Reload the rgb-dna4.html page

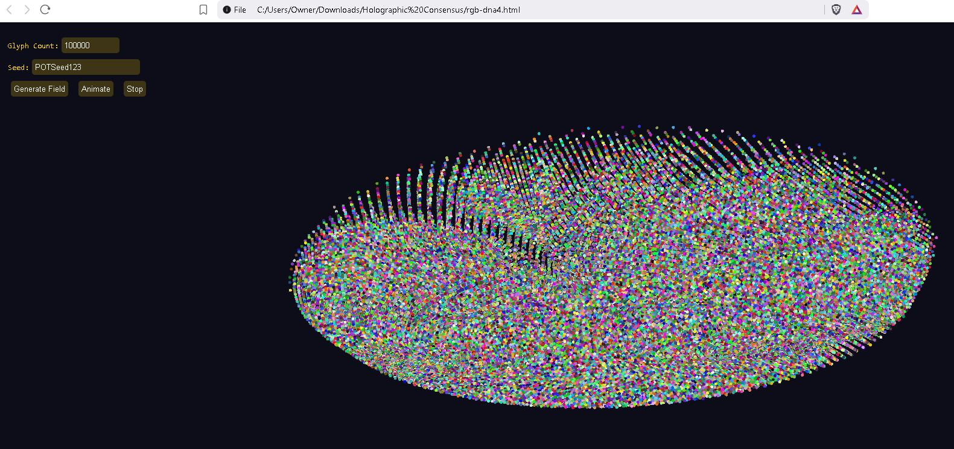click(x=45, y=10)
